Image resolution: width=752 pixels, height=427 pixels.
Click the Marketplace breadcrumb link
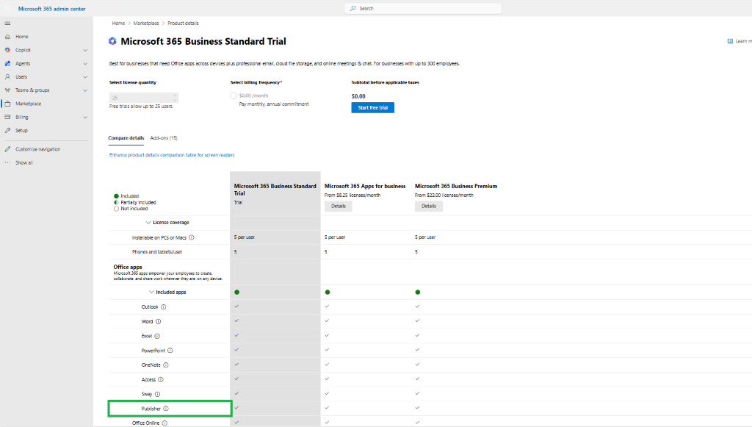(146, 23)
